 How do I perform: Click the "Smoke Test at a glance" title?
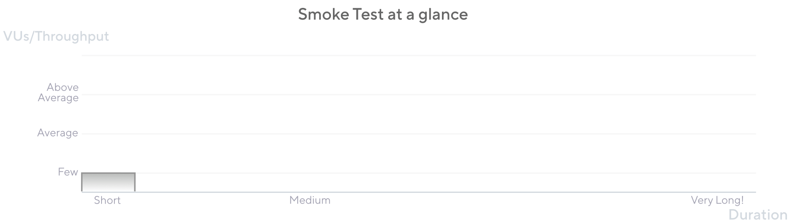[x=383, y=15]
